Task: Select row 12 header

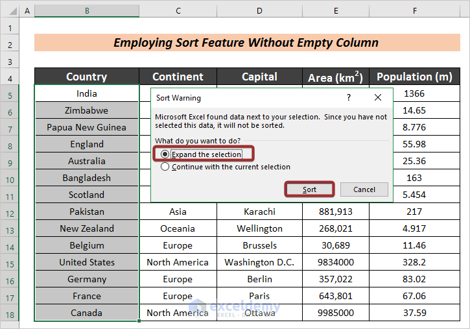Action: tap(10, 212)
